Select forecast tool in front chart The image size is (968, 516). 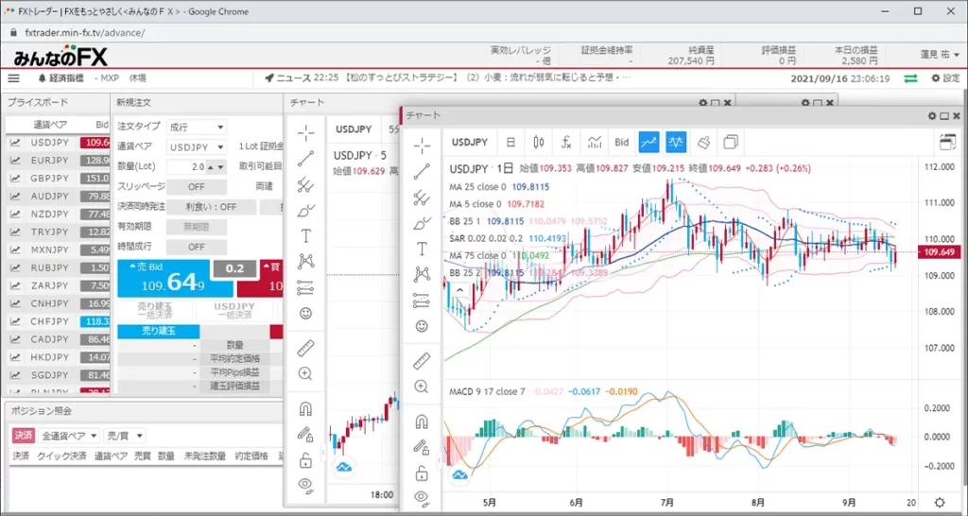[x=423, y=301]
